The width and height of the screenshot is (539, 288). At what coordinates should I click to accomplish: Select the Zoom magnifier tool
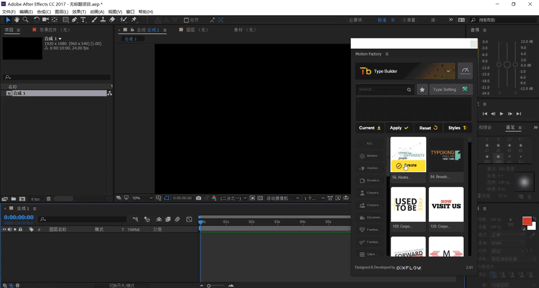(x=25, y=20)
